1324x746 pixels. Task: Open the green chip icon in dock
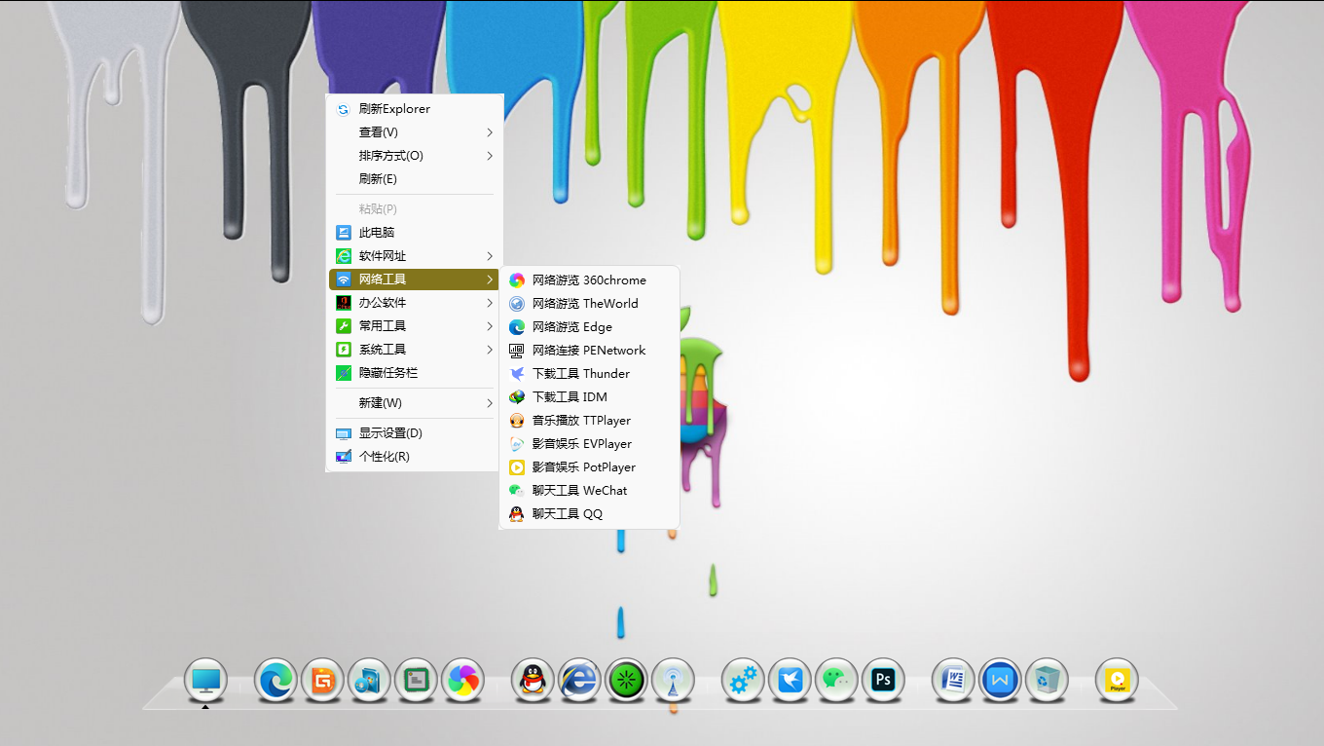pos(416,680)
